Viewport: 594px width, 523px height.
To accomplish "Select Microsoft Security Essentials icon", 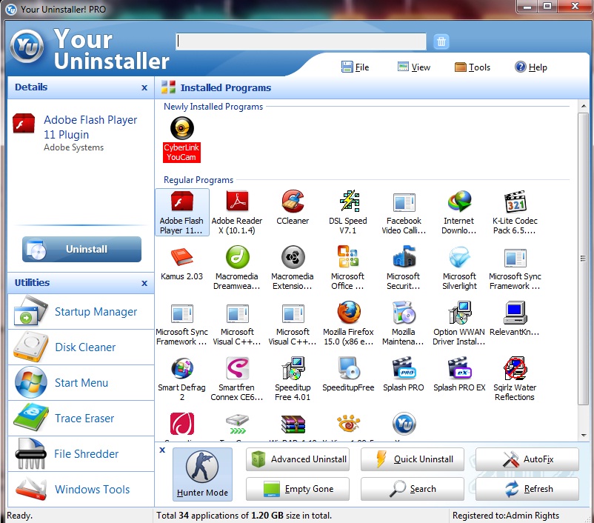I will click(404, 257).
